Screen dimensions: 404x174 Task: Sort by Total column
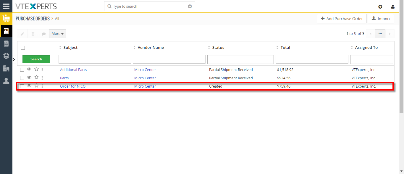(x=283, y=48)
